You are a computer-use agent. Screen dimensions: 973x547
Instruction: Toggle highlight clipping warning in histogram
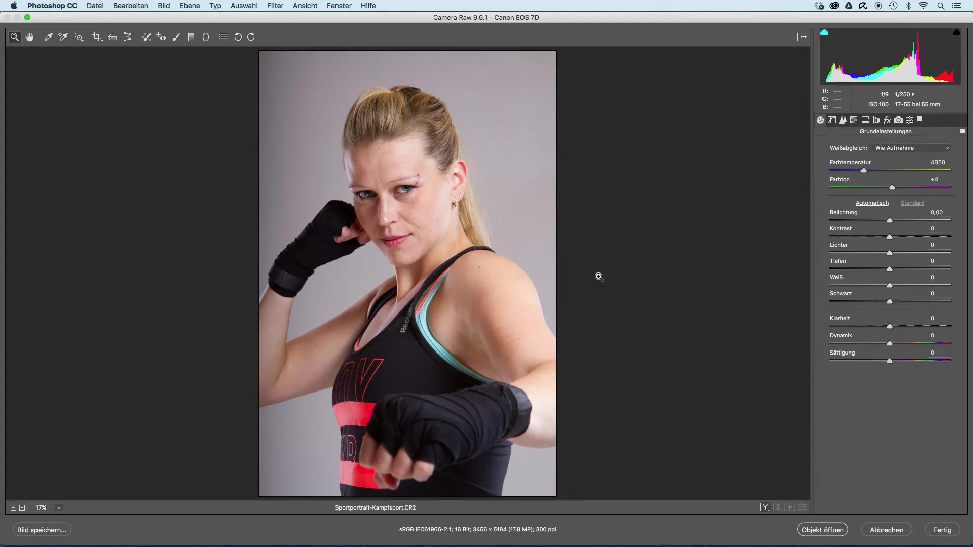coord(956,33)
